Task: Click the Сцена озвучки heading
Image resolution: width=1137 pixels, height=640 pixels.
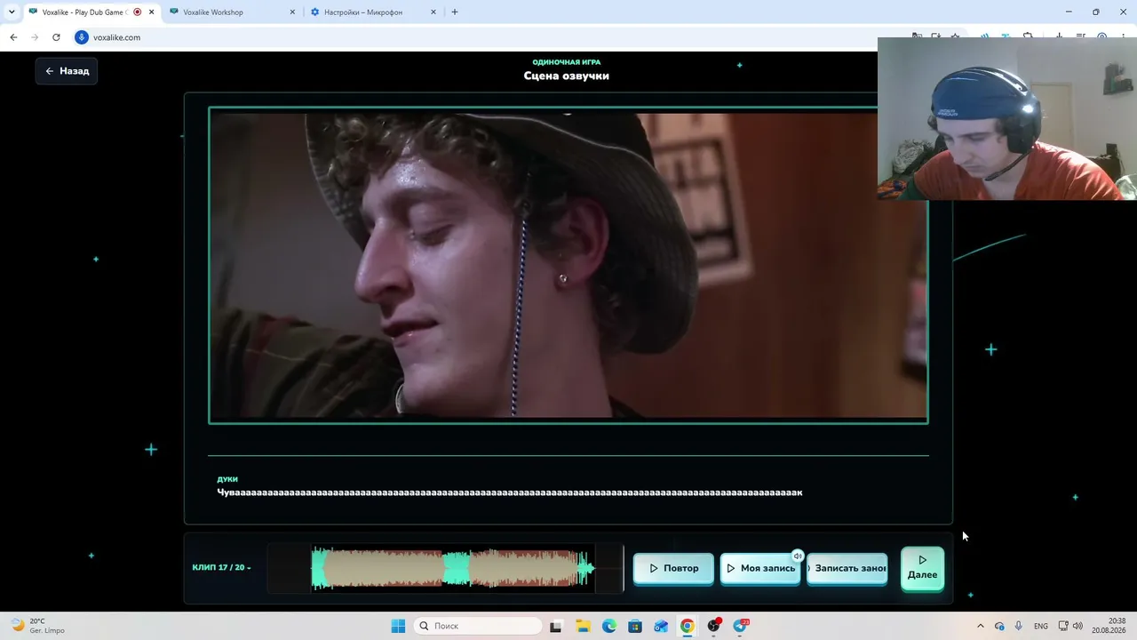Action: [567, 76]
